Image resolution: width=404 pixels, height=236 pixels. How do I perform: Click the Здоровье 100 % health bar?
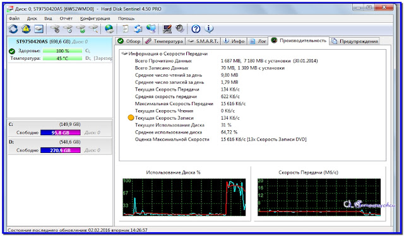(x=62, y=51)
